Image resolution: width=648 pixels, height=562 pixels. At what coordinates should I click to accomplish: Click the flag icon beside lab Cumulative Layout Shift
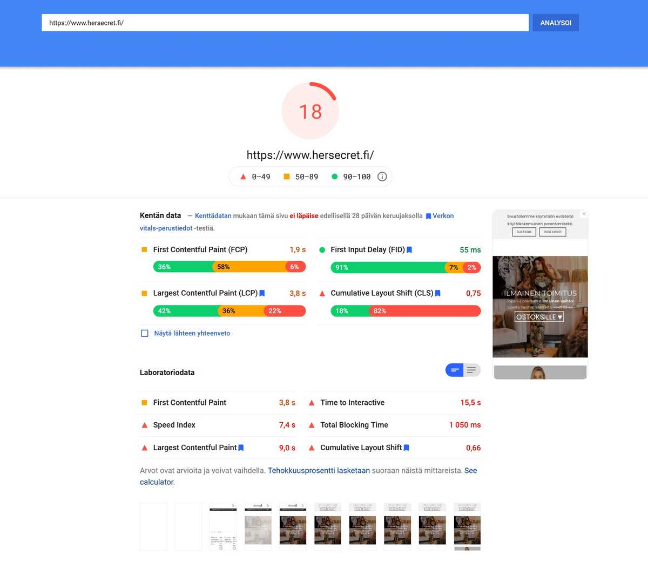point(407,448)
